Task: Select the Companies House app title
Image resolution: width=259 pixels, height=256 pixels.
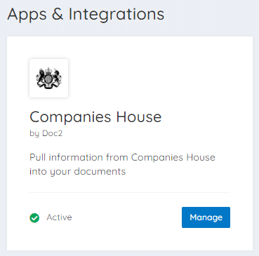Action: tap(95, 117)
